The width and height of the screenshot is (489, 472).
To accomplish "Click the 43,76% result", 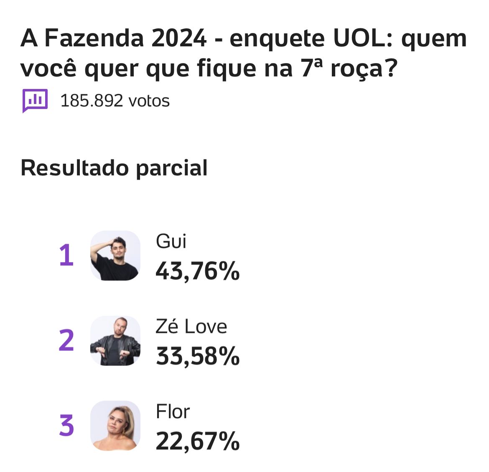I will (x=198, y=271).
